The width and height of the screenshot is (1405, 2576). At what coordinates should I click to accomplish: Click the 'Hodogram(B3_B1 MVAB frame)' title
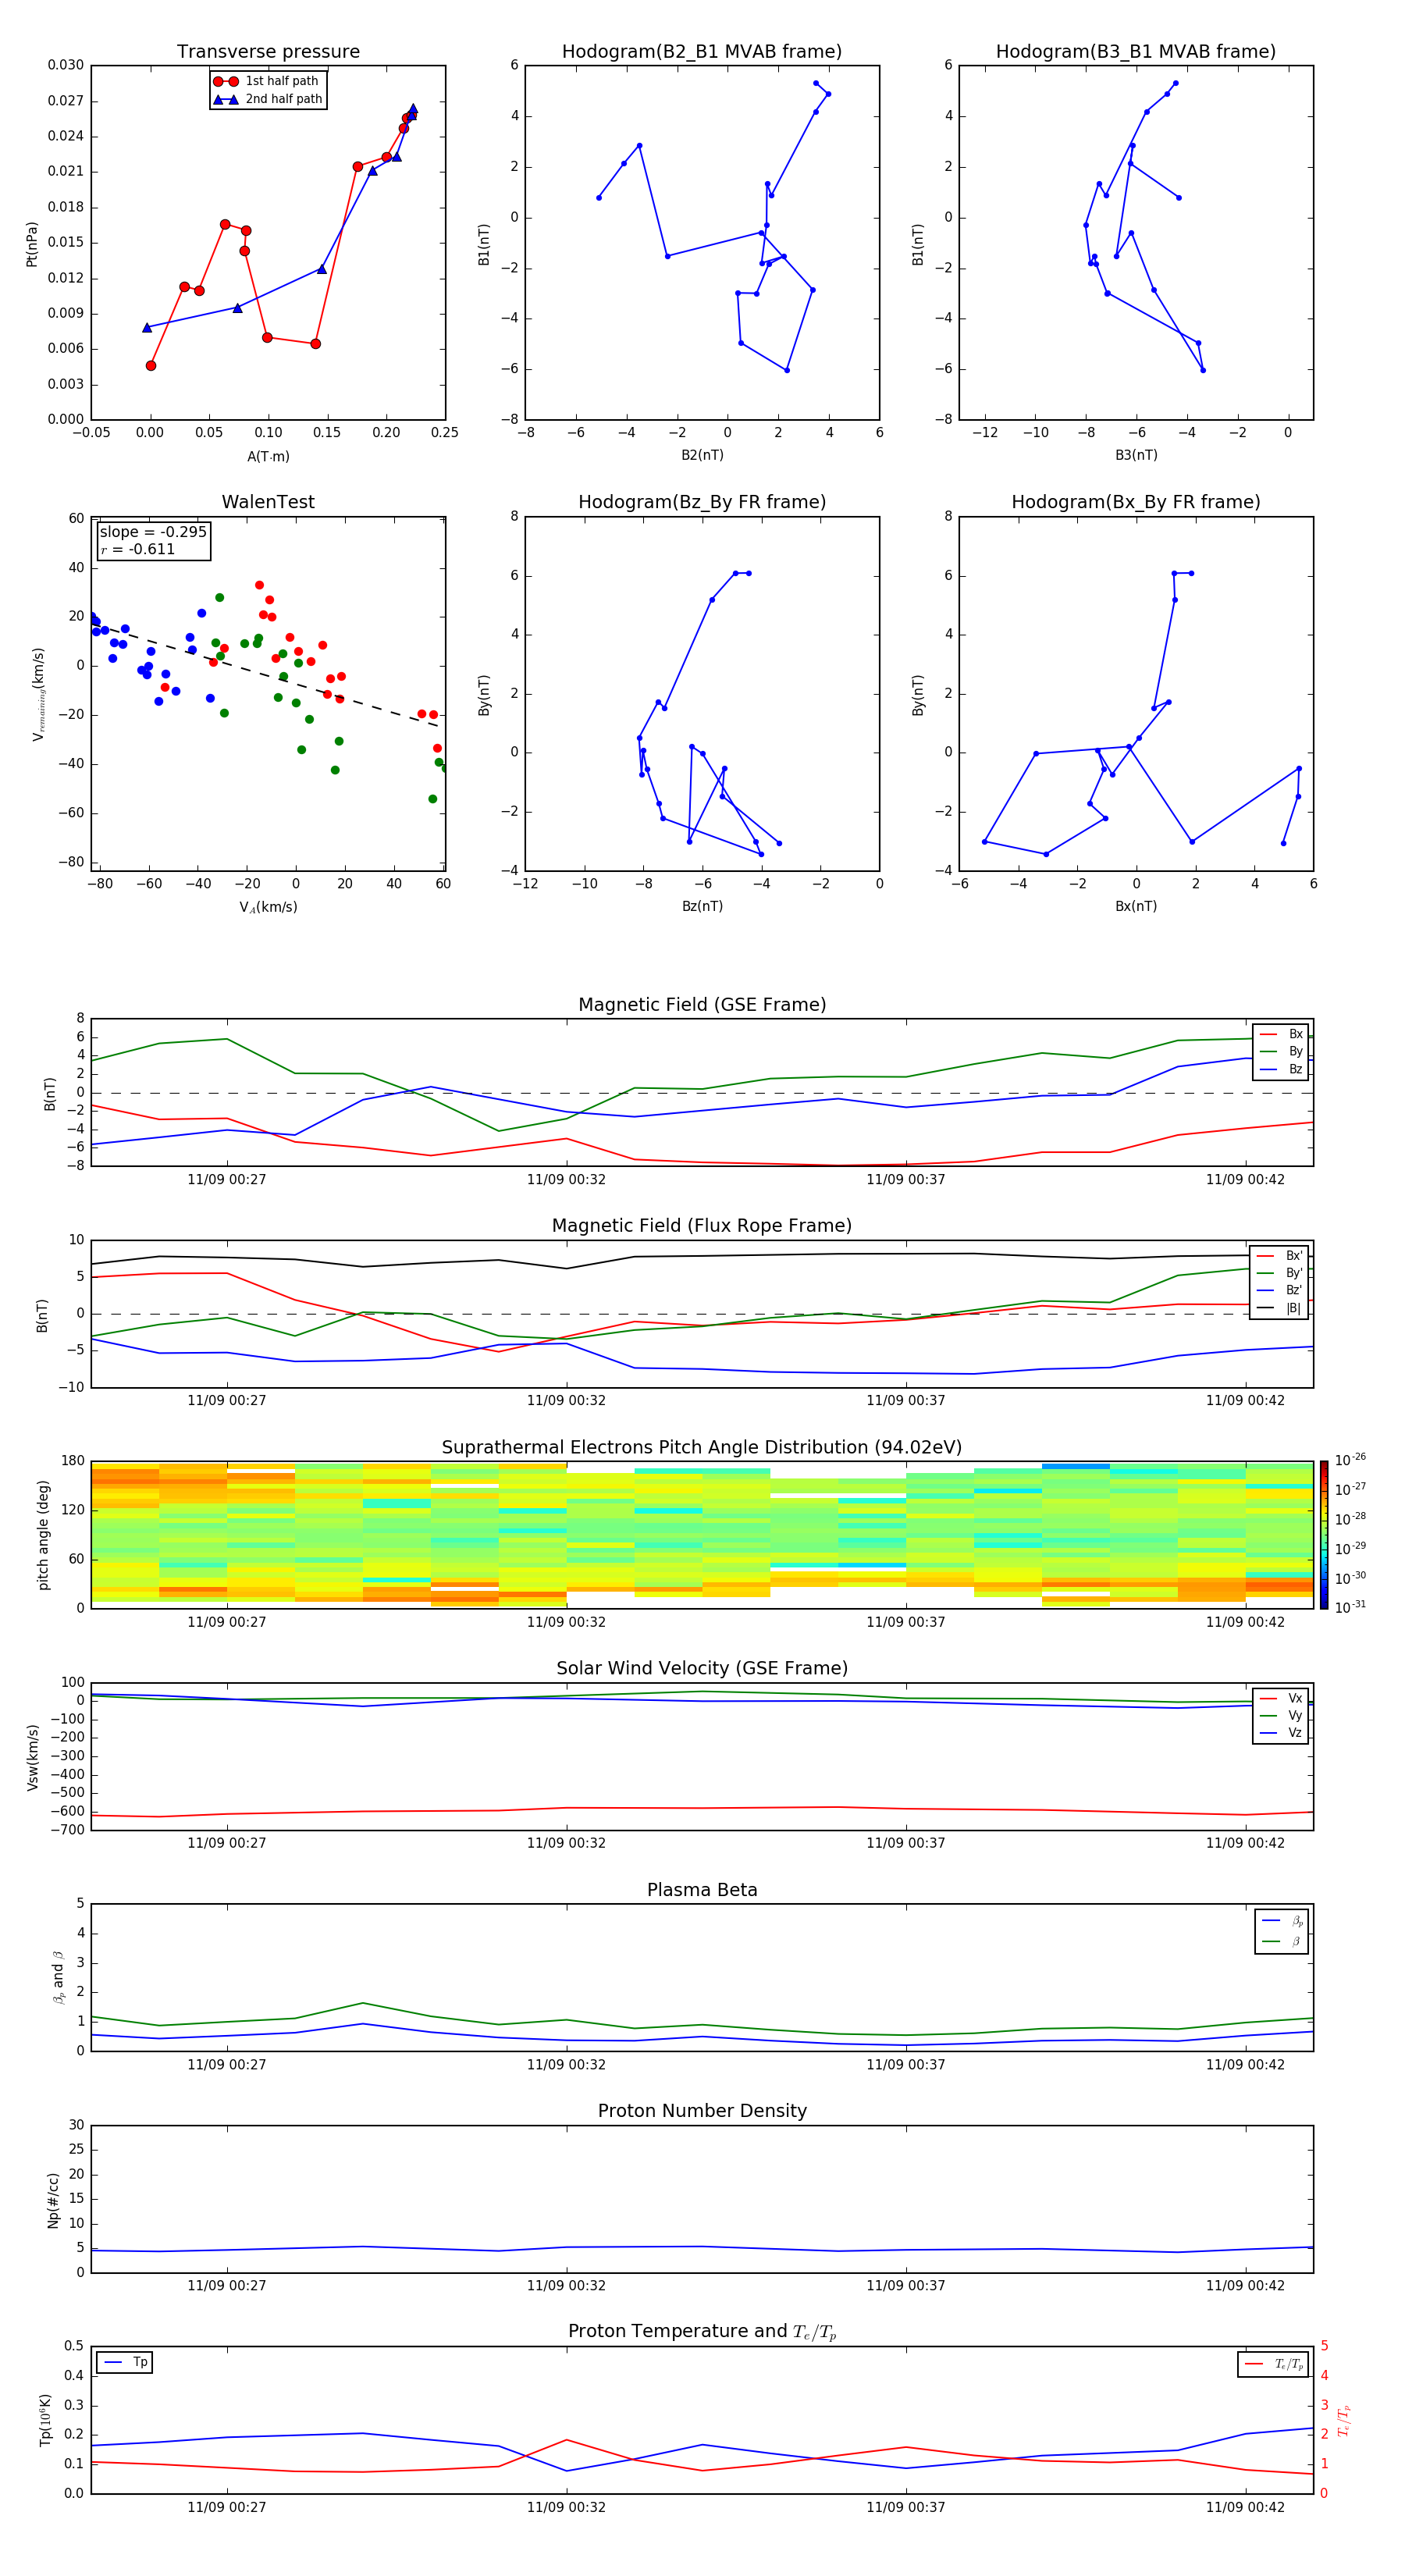pos(1136,52)
